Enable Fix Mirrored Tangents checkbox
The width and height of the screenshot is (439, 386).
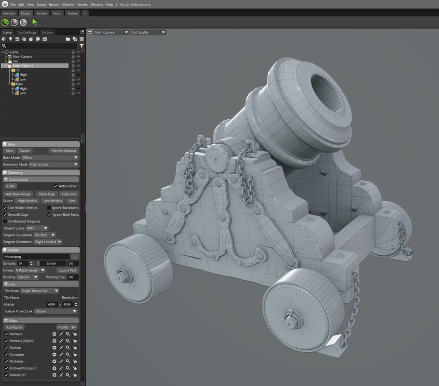pyautogui.click(x=5, y=221)
